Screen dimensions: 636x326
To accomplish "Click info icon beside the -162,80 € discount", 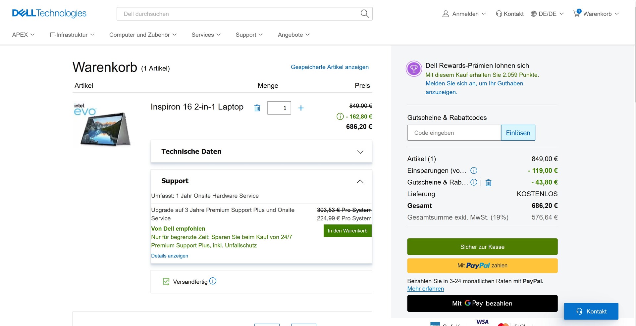I will tap(340, 116).
